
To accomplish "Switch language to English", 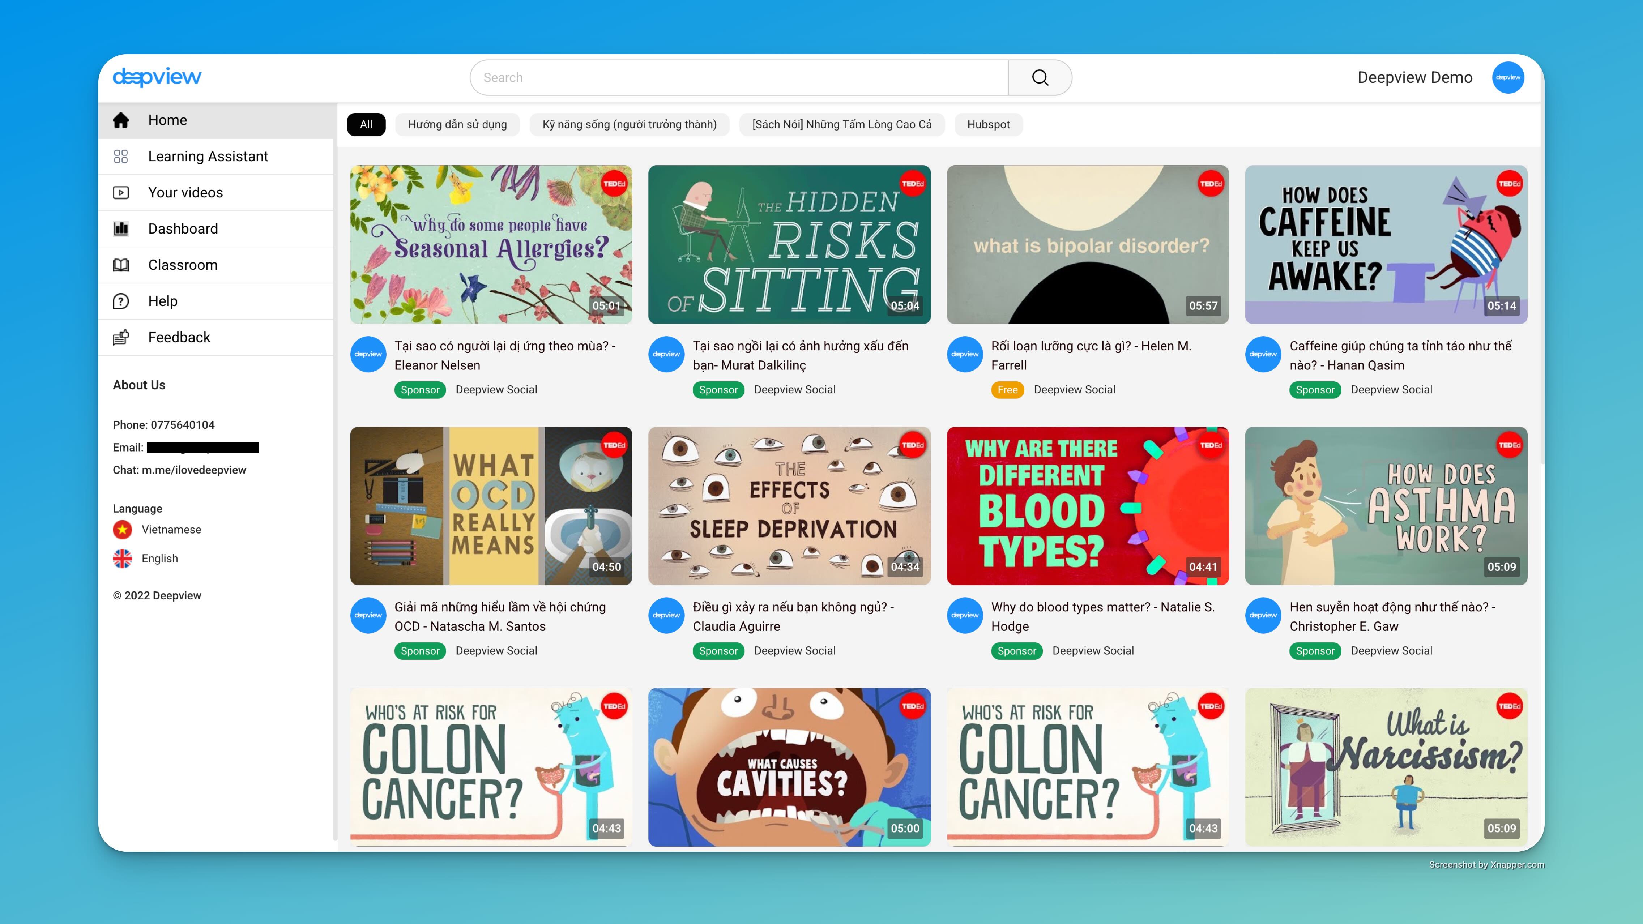I will [x=159, y=559].
